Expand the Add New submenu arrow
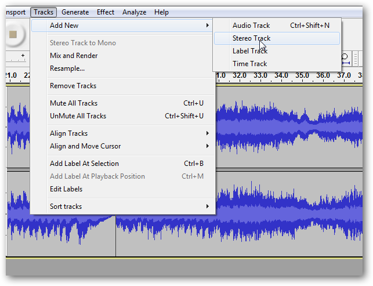 (208, 25)
